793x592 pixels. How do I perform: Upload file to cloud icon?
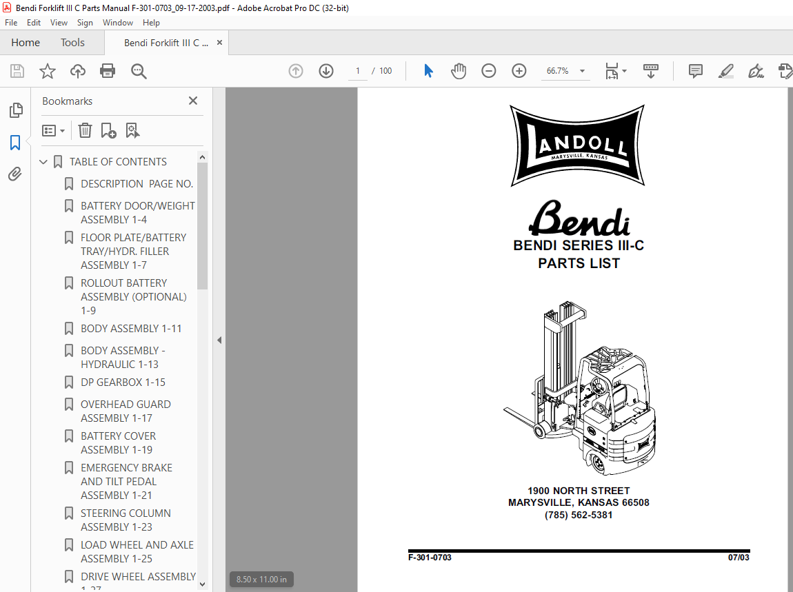(x=77, y=71)
